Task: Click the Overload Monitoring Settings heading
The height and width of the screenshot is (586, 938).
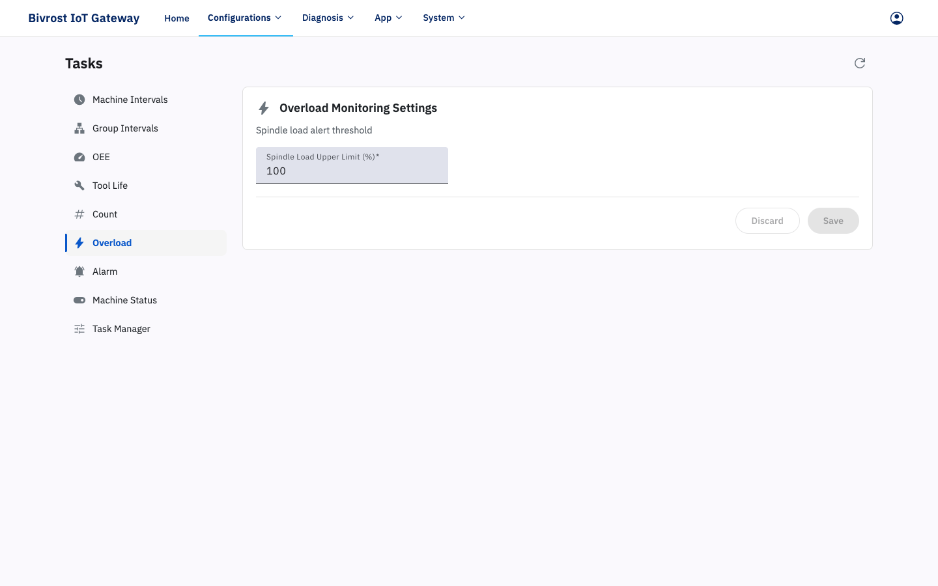Action: tap(358, 108)
